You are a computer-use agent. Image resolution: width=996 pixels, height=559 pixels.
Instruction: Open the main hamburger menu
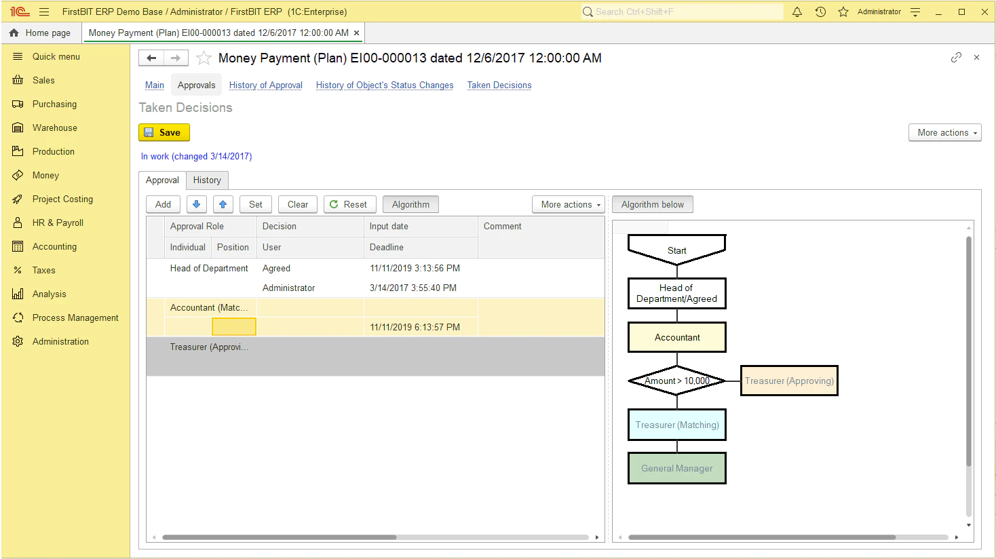[x=44, y=12]
